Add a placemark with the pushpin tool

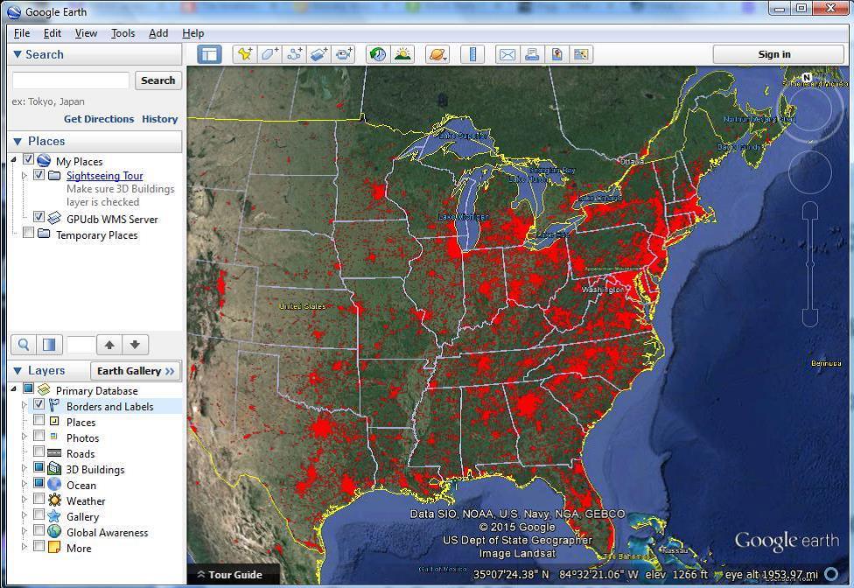(244, 54)
